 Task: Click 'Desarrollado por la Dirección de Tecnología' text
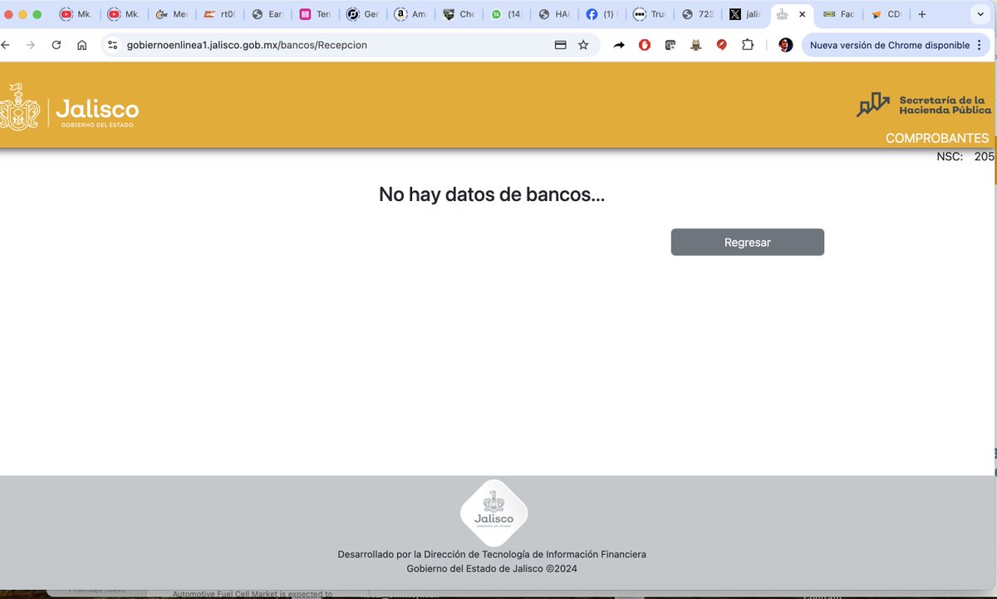pos(492,554)
